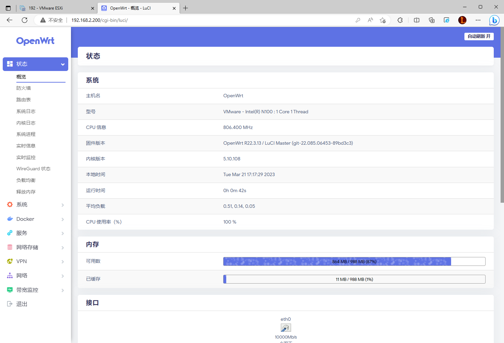The image size is (504, 343).
Task: Click the 可用数 memory progress bar
Action: click(x=354, y=261)
